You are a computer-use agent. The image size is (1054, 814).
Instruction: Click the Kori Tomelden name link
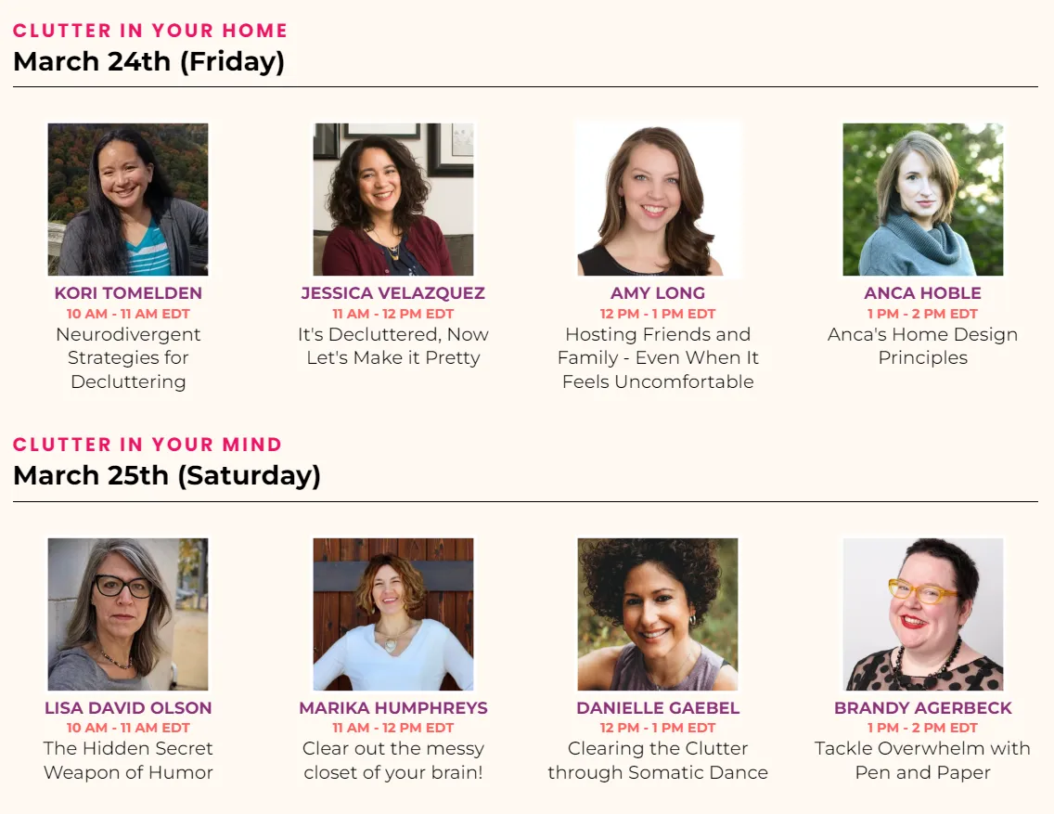click(x=128, y=293)
